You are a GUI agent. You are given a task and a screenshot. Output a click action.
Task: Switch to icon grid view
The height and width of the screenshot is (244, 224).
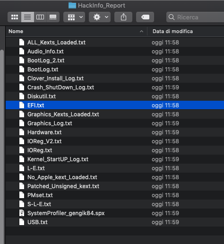(15, 17)
